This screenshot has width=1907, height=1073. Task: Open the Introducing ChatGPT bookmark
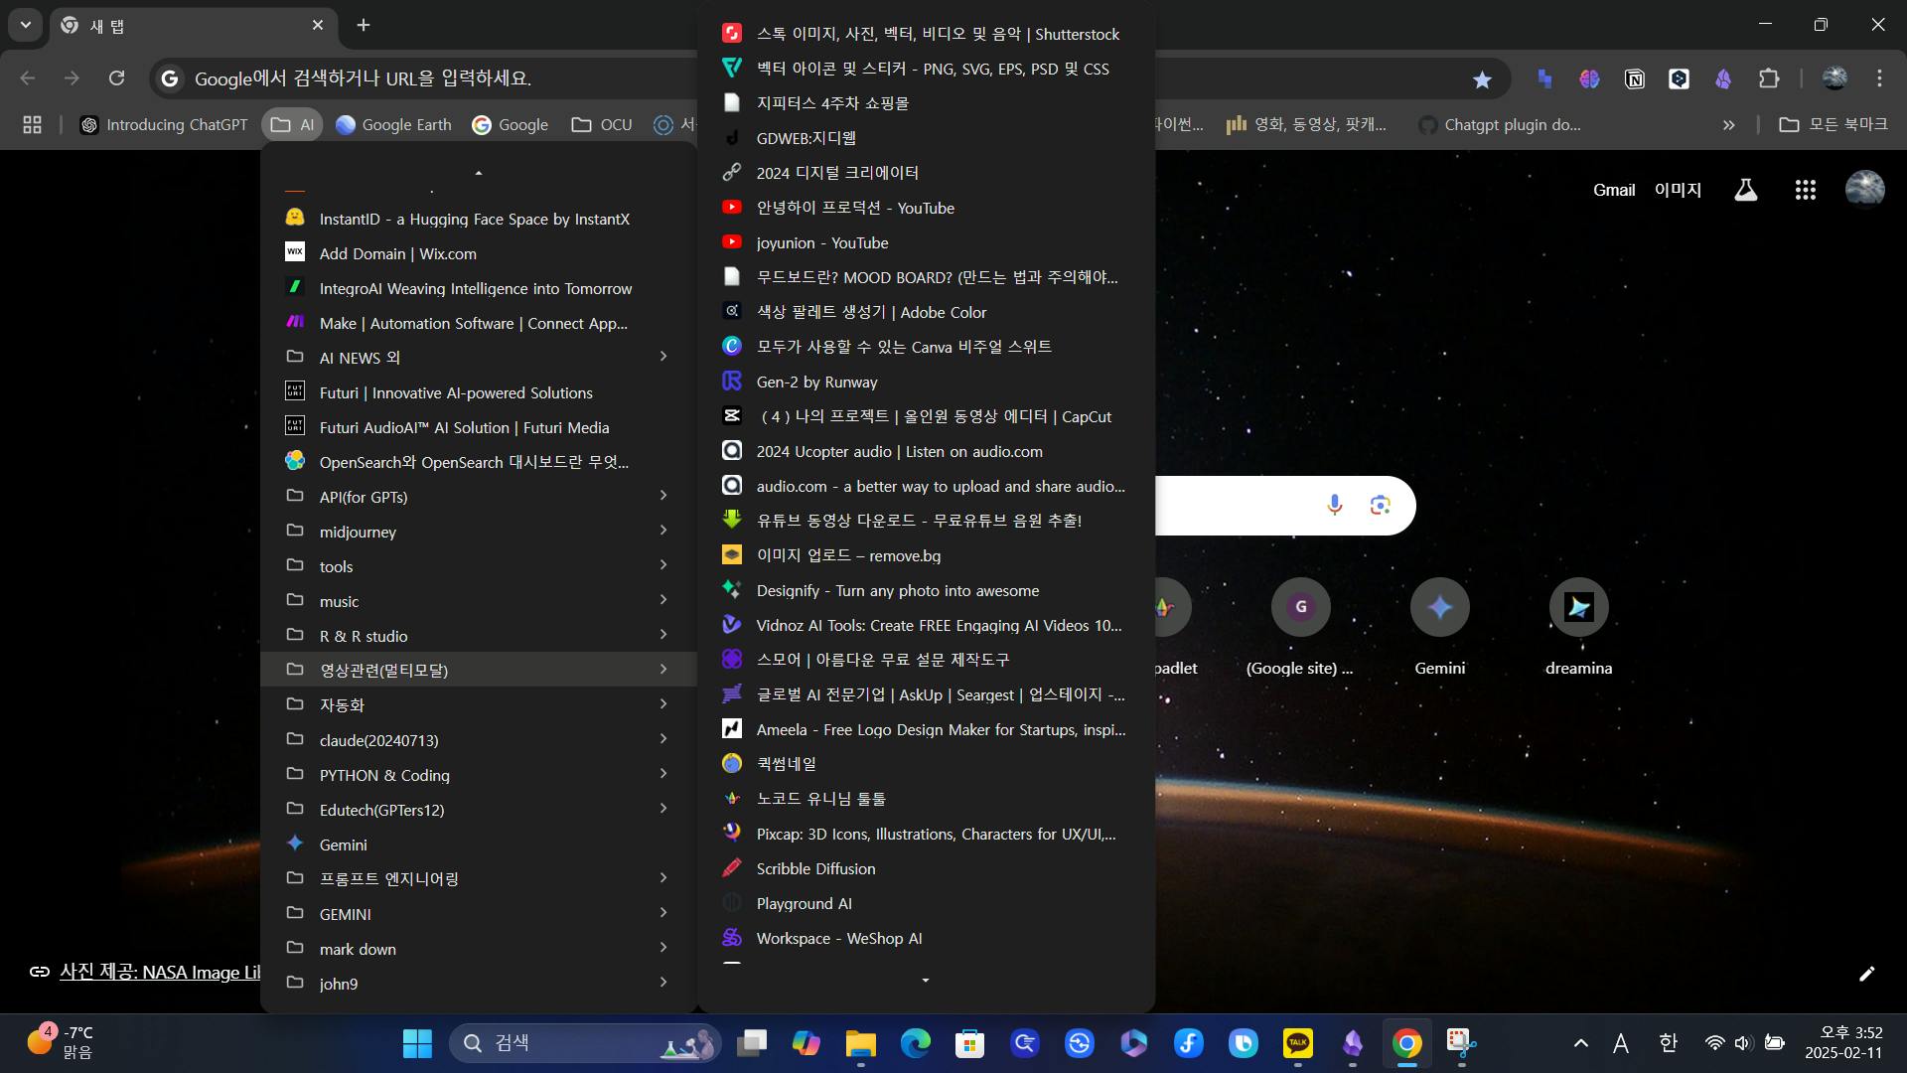(x=164, y=124)
